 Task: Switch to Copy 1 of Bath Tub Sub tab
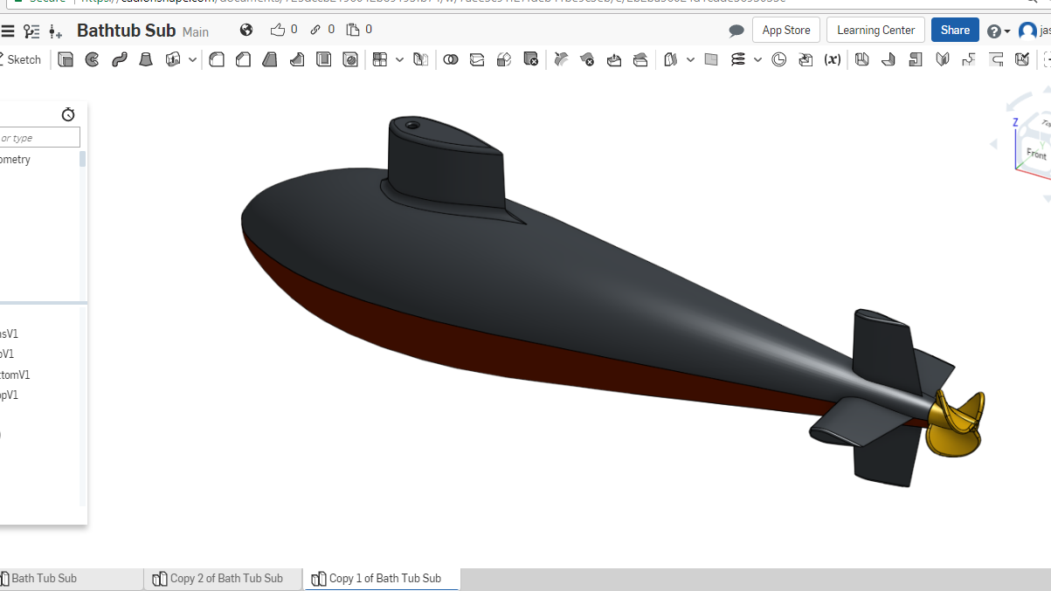[x=382, y=578]
